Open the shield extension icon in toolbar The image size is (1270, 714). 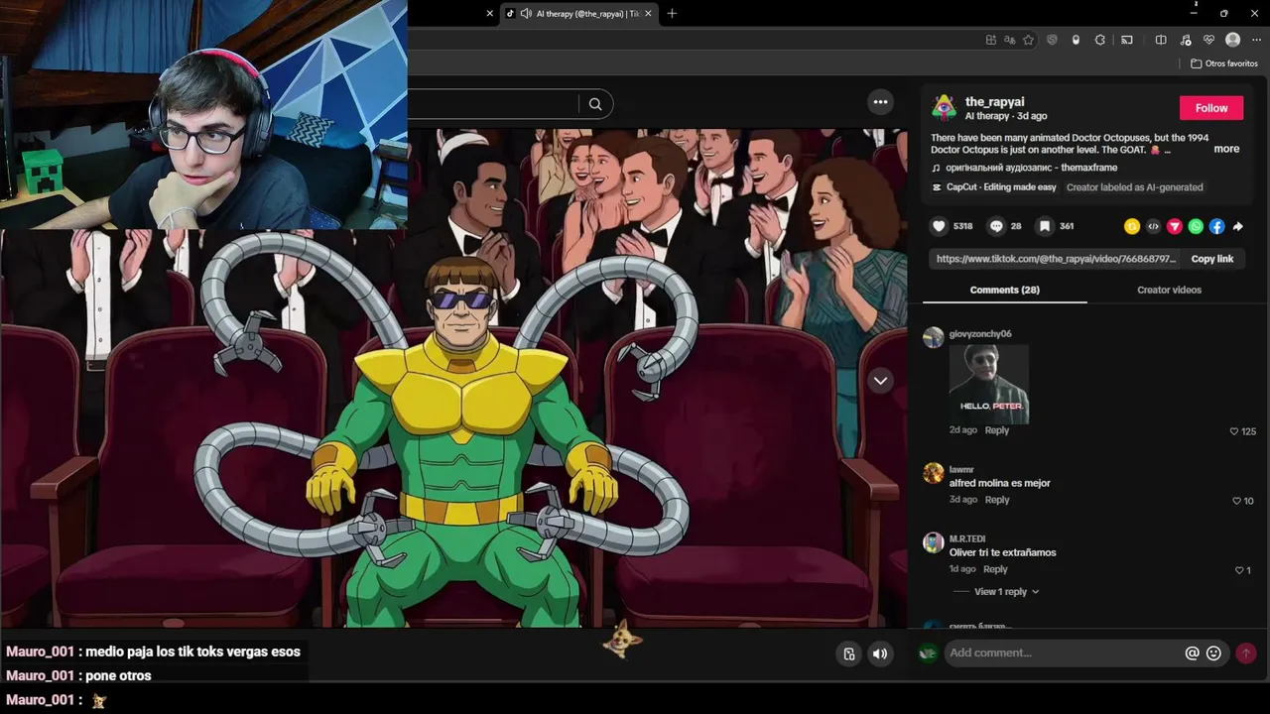pyautogui.click(x=1052, y=40)
